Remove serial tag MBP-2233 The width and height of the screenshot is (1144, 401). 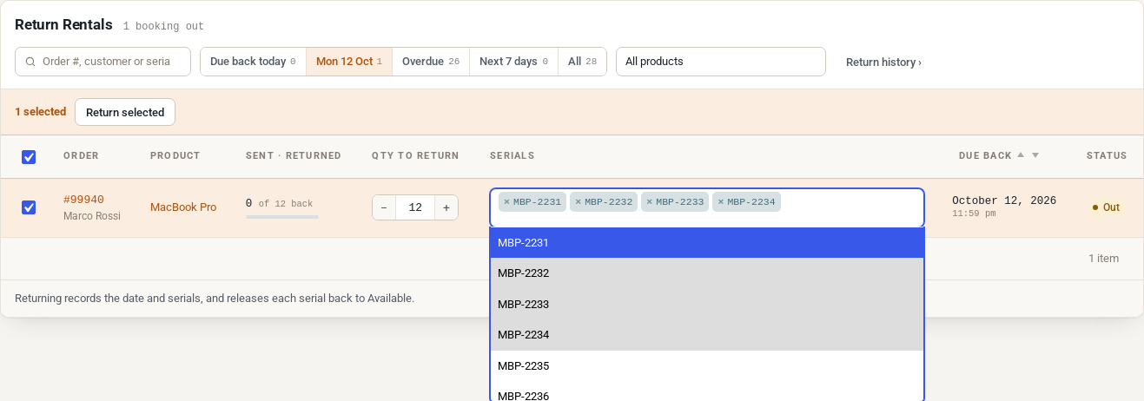(649, 202)
